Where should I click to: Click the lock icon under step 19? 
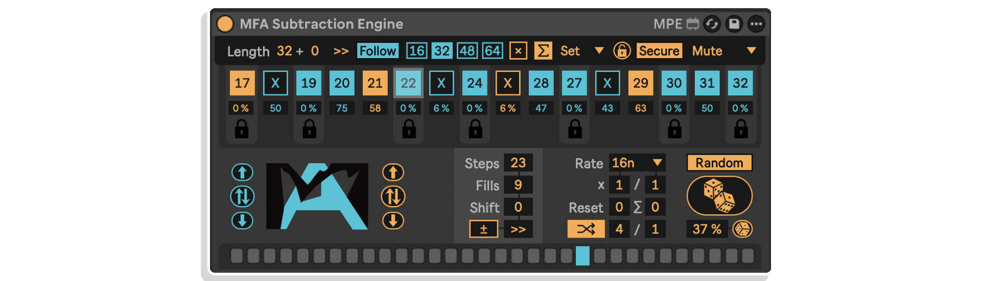[309, 129]
